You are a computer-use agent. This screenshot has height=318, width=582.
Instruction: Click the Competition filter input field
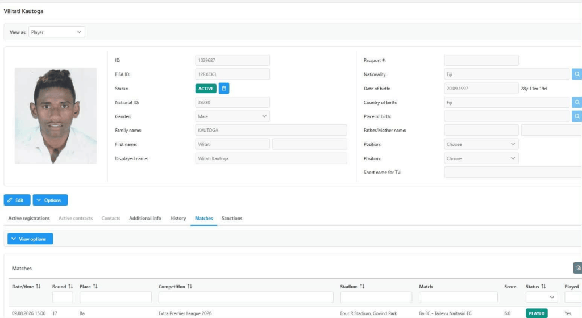coord(246,297)
